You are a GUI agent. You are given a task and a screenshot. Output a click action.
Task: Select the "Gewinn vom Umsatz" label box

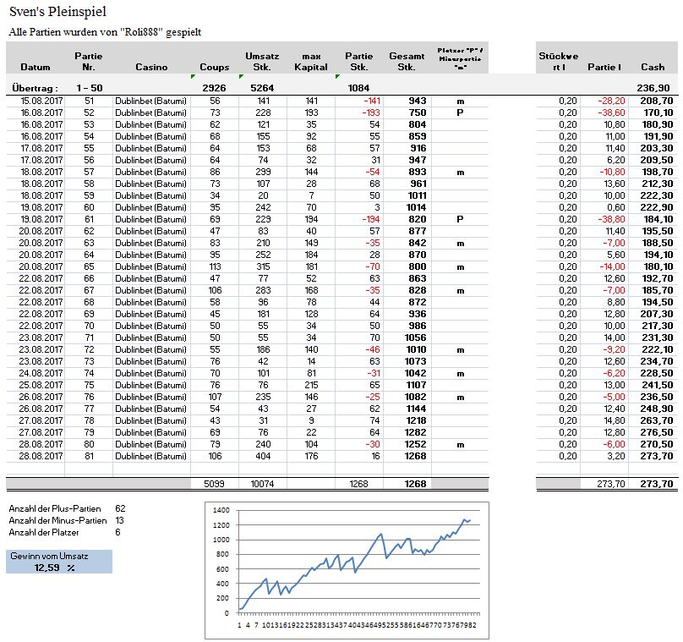[58, 556]
